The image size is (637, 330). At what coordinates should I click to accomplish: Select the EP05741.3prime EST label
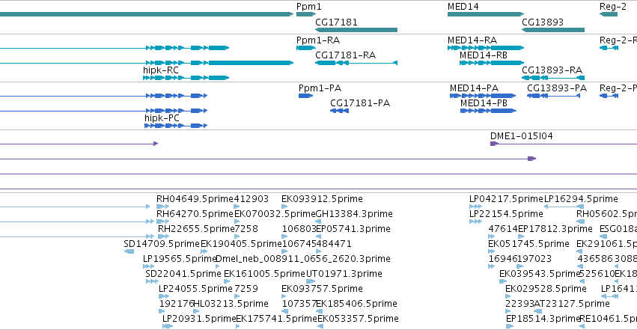point(353,229)
